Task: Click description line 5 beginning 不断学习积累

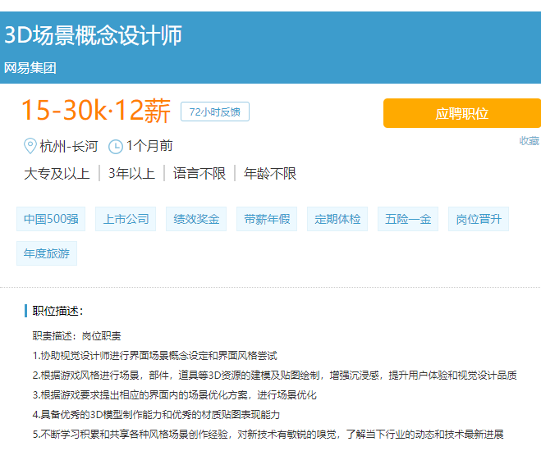Action: tap(268, 434)
